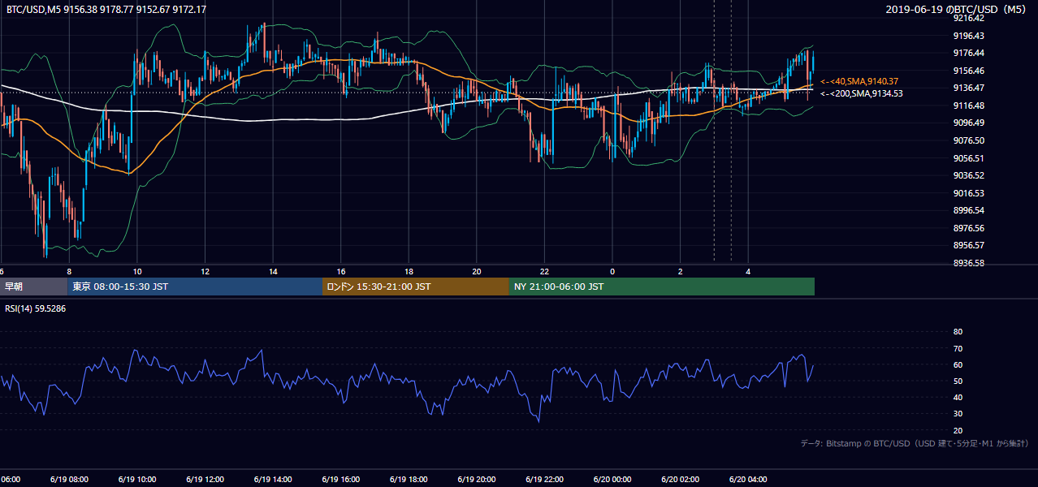1038x487 pixels.
Task: Click hour label 10 on price chart axis
Action: click(x=137, y=271)
